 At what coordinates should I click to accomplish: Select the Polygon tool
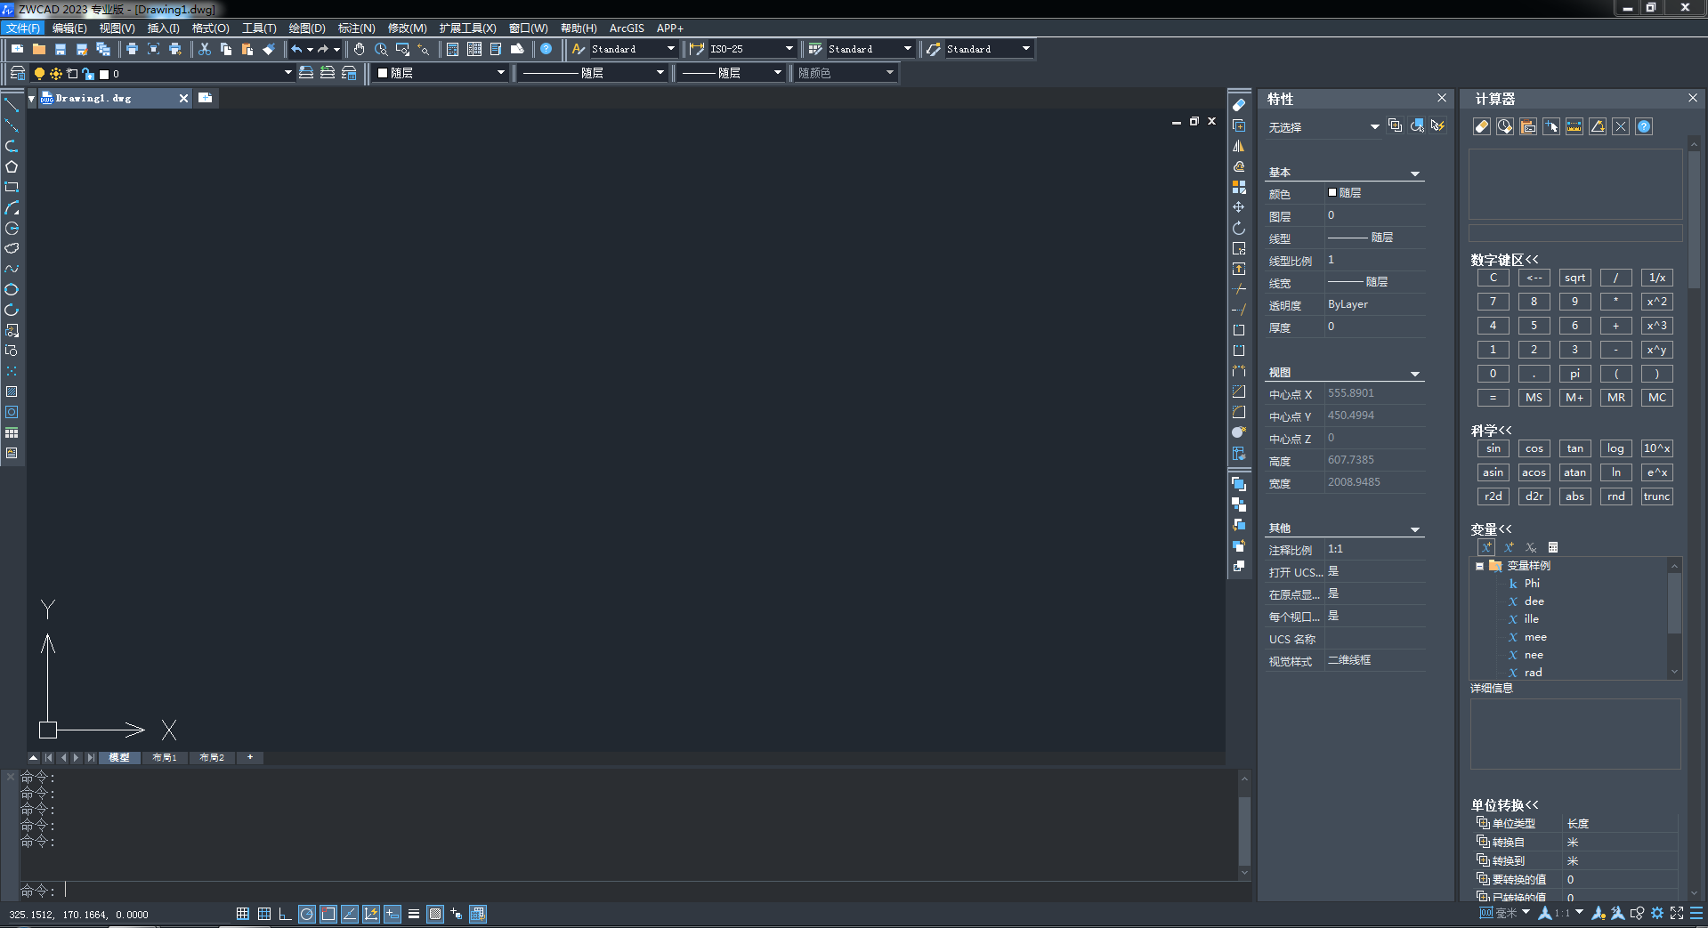12,166
